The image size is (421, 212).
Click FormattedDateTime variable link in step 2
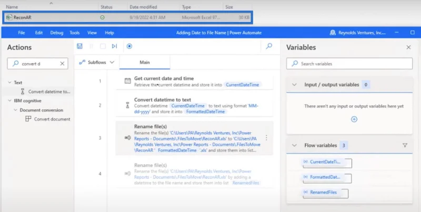click(205, 112)
